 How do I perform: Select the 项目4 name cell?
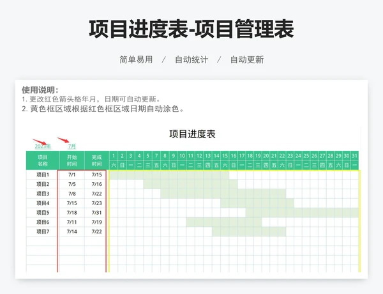coord(43,203)
